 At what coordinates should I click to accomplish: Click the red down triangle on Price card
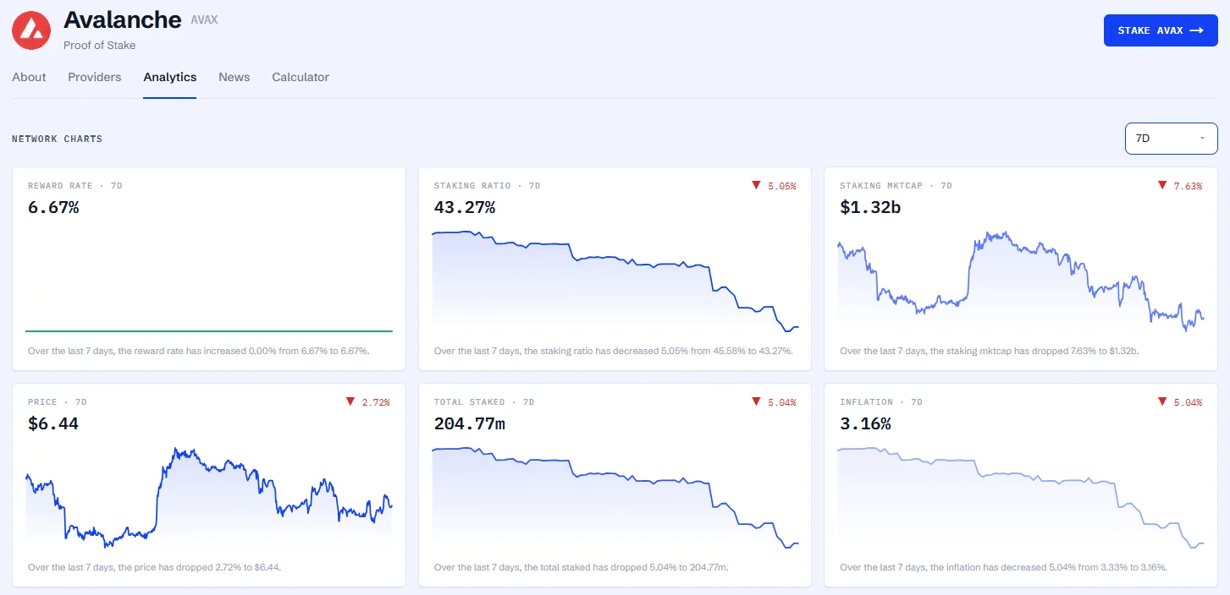350,401
